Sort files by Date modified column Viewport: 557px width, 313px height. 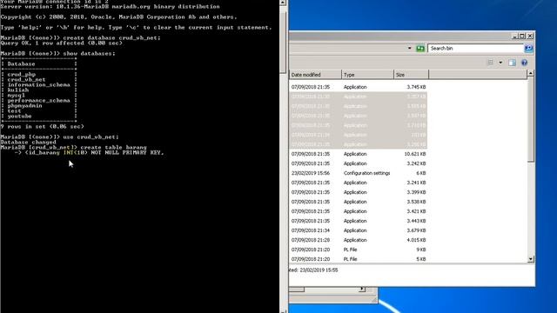(315, 75)
